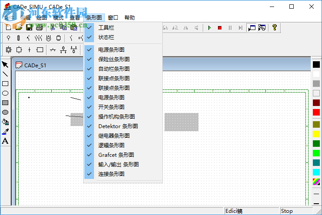Click the yellow question mark help icon
The height and width of the screenshot is (215, 322).
coord(275,27)
